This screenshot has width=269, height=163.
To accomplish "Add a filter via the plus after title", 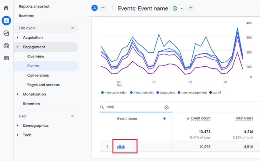I will pyautogui.click(x=191, y=8).
